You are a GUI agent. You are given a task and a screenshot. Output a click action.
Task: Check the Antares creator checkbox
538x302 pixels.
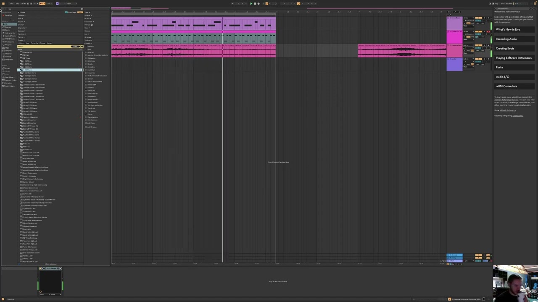86,52
